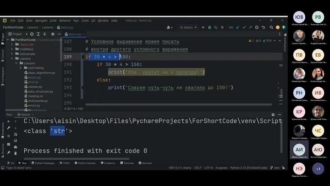Collapse the ForShortCode root folder
The width and height of the screenshot is (330, 186).
click(x=8, y=40)
